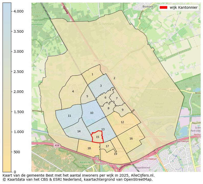Viewport: 203px width, 184px height.
Task: Select district number 4 on the map
Action: [x=73, y=92]
